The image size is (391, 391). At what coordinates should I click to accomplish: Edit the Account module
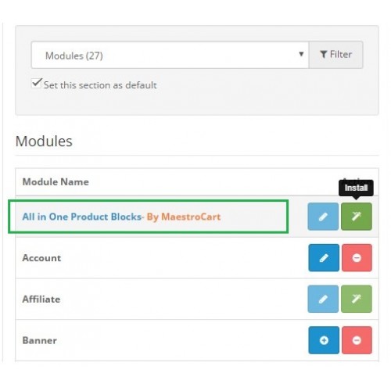(x=324, y=258)
